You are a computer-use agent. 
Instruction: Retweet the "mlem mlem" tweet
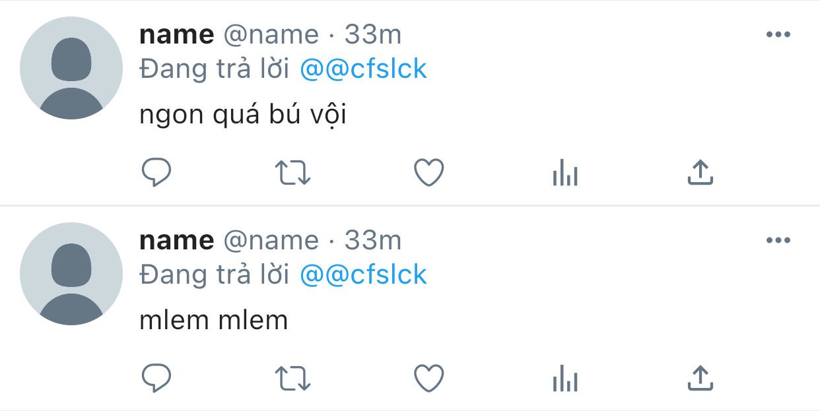click(292, 379)
